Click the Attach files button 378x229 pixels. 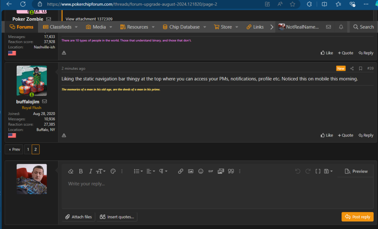coord(79,217)
